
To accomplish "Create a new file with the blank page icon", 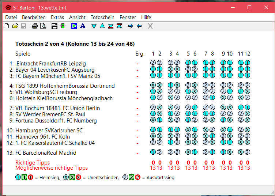I will tap(7, 26).
